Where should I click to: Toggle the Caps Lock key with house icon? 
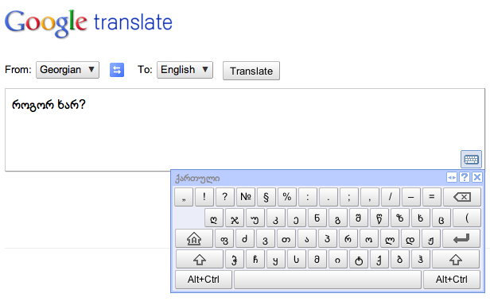[194, 239]
